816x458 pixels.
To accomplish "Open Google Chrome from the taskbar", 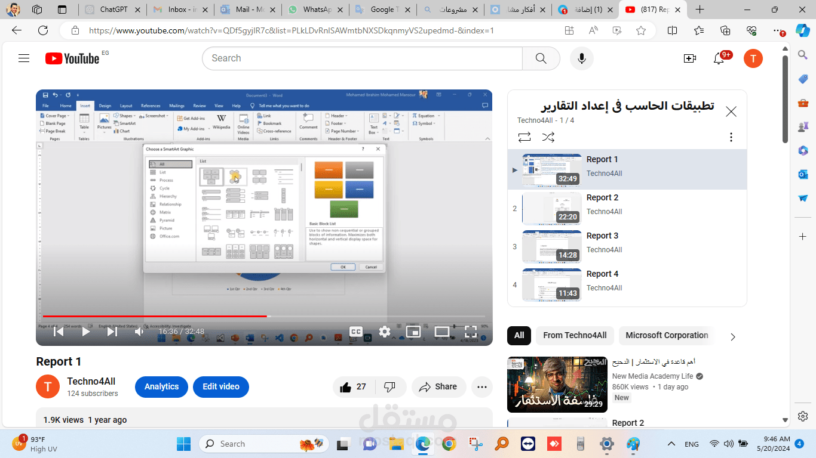I will pyautogui.click(x=449, y=444).
